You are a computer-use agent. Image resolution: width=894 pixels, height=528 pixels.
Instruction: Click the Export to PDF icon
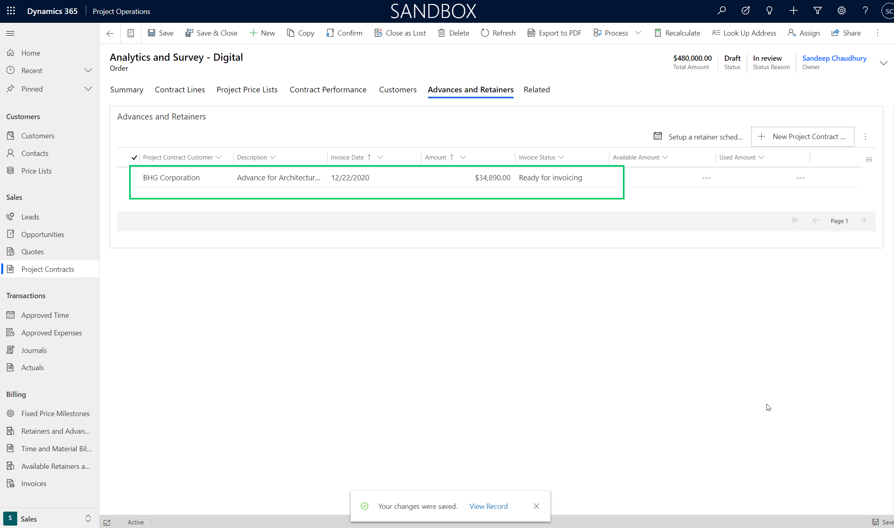click(x=531, y=33)
